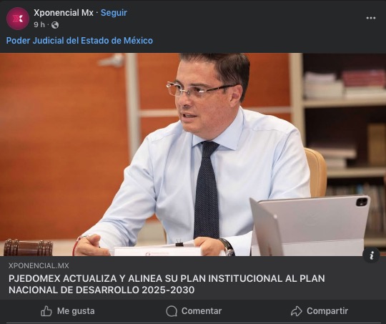Click the Xponencial Mx profile avatar

tap(18, 19)
